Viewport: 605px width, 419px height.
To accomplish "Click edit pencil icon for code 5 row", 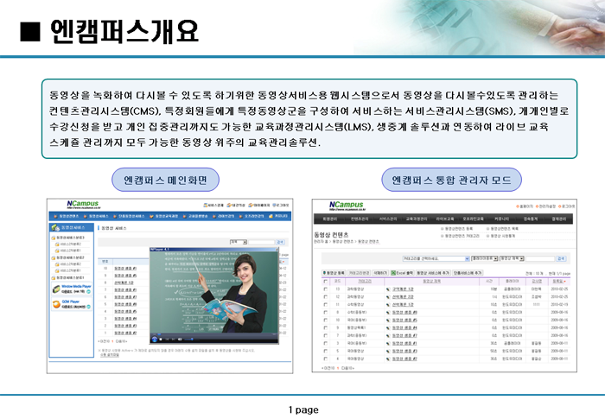I will coord(388,351).
